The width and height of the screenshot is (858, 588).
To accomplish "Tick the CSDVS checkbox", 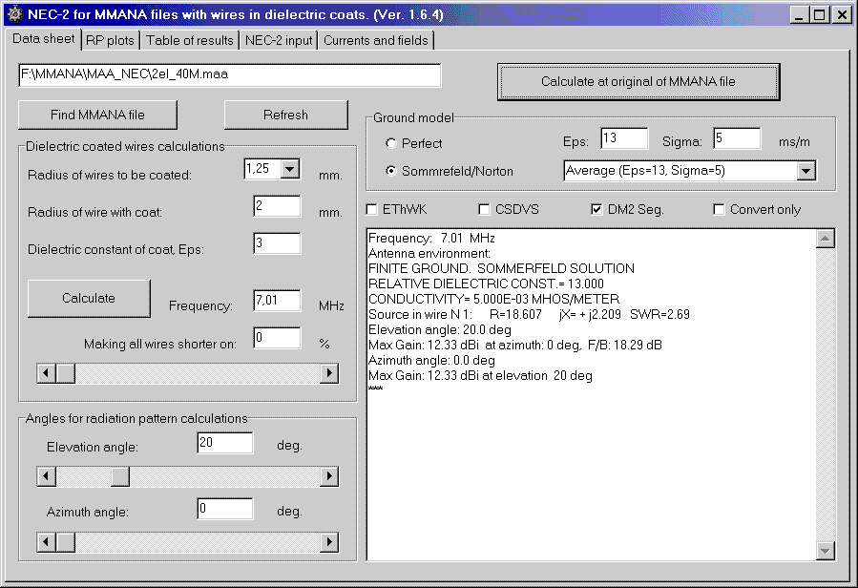I will (485, 210).
